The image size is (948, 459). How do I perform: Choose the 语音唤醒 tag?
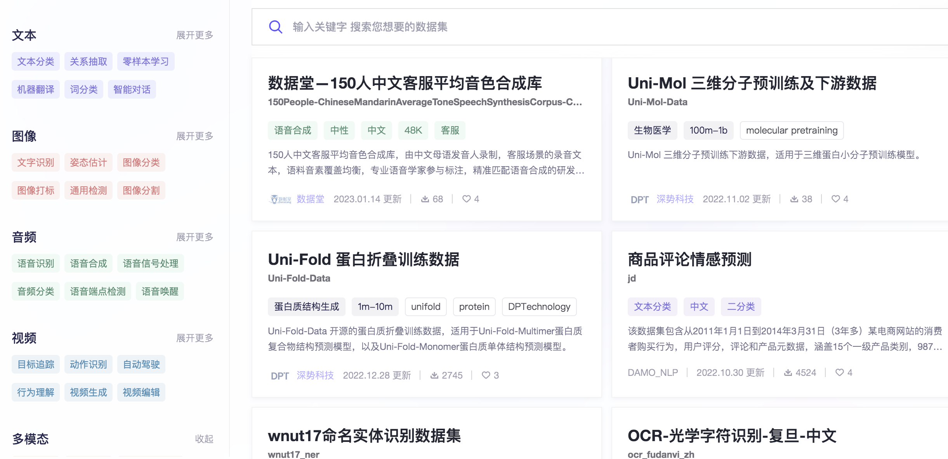coord(160,291)
